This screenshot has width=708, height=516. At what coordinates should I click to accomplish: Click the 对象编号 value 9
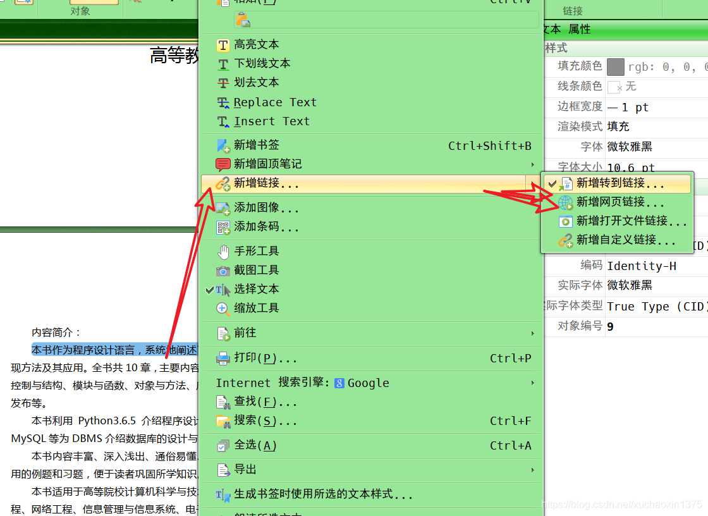pyautogui.click(x=610, y=327)
